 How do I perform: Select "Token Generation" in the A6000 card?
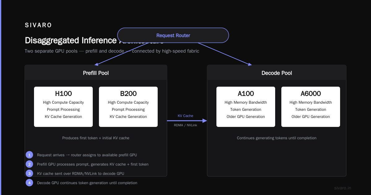(311, 110)
